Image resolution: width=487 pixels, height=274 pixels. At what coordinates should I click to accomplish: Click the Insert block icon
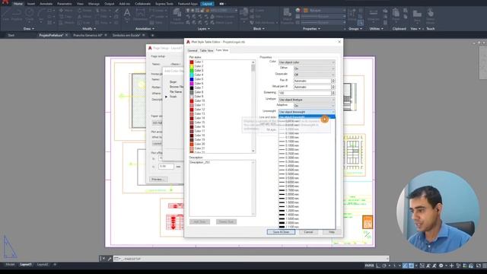click(x=244, y=14)
